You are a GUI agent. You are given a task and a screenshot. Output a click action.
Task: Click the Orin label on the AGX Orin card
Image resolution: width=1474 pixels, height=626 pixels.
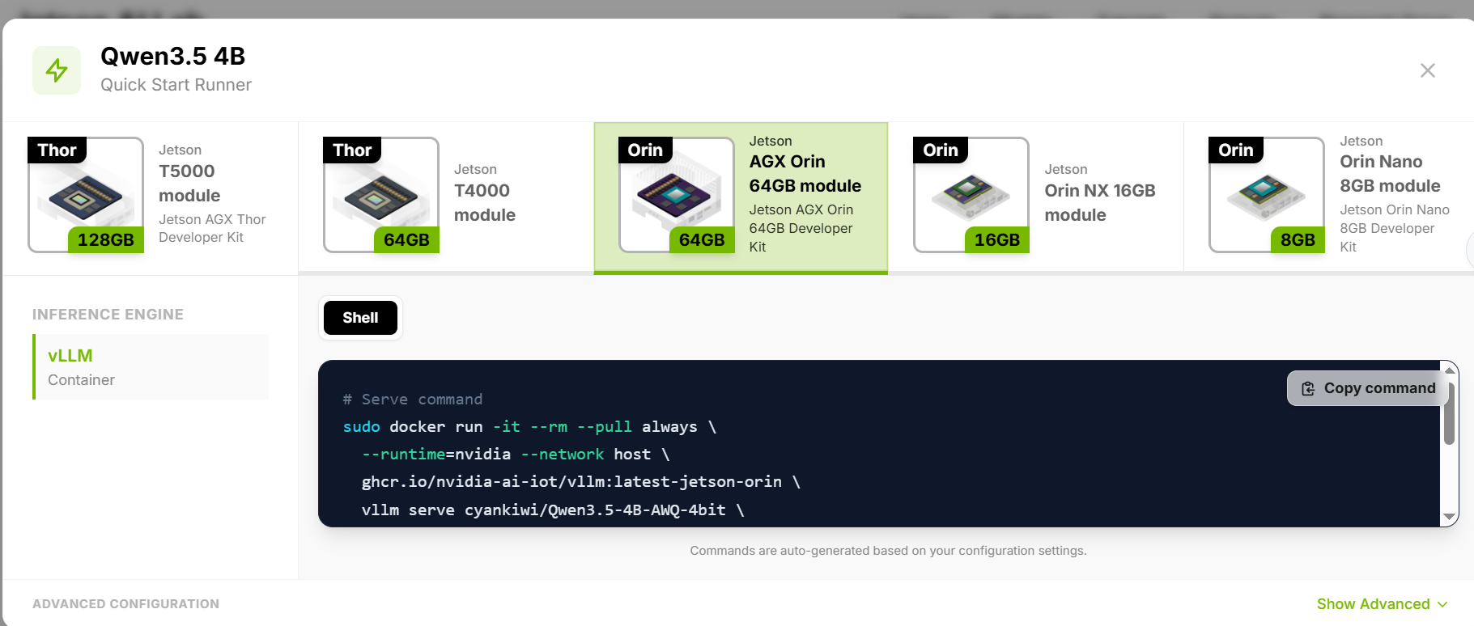click(646, 150)
